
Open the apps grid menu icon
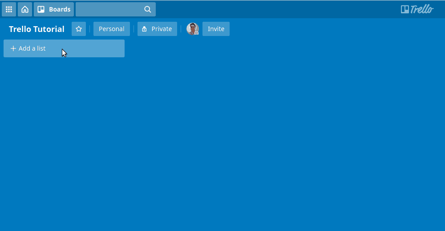(x=9, y=9)
